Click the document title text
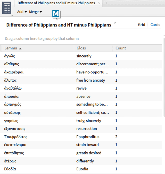165x174 pixels. tap(59, 25)
